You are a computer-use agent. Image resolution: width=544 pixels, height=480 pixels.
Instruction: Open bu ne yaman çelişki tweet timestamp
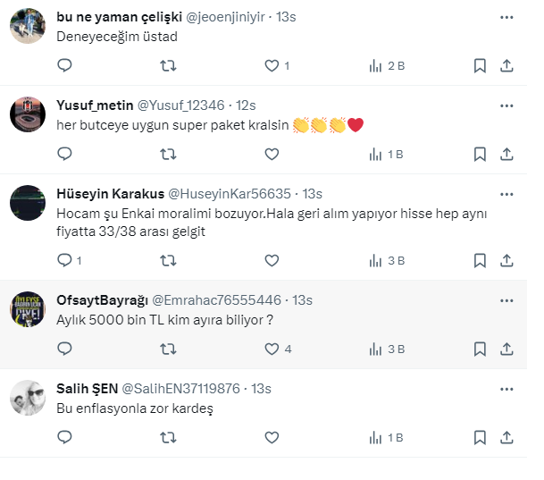tap(288, 17)
